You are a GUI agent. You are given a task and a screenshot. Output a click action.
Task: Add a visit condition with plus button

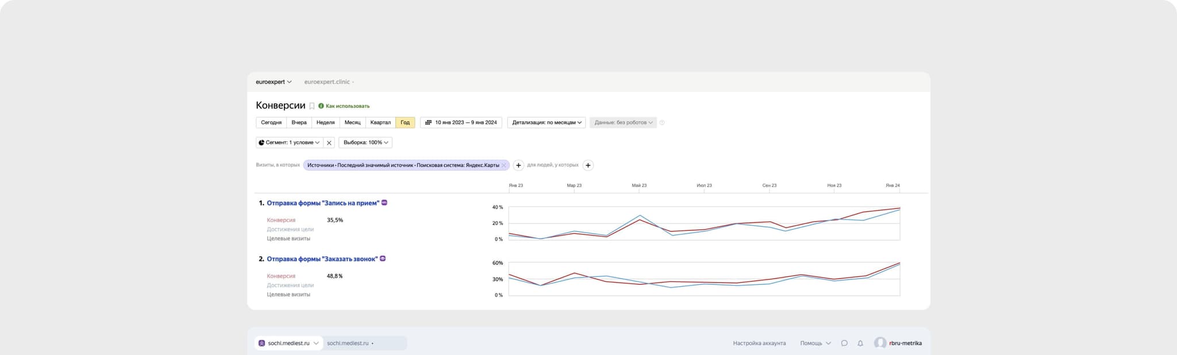518,165
